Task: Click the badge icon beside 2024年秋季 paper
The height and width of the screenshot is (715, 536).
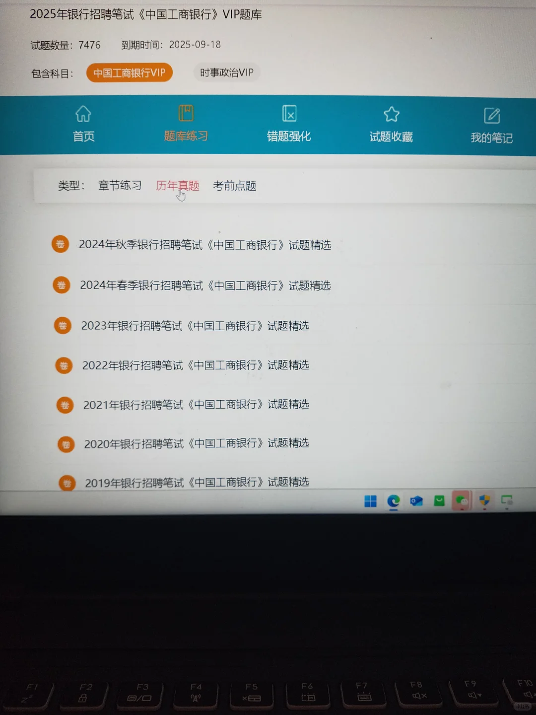Action: pos(61,244)
